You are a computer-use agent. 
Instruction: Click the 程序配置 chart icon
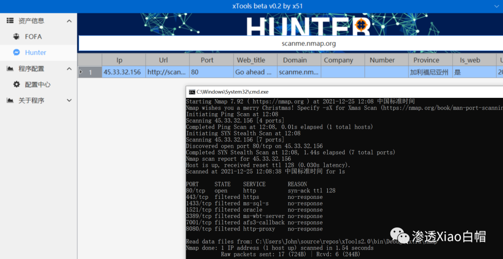10,68
